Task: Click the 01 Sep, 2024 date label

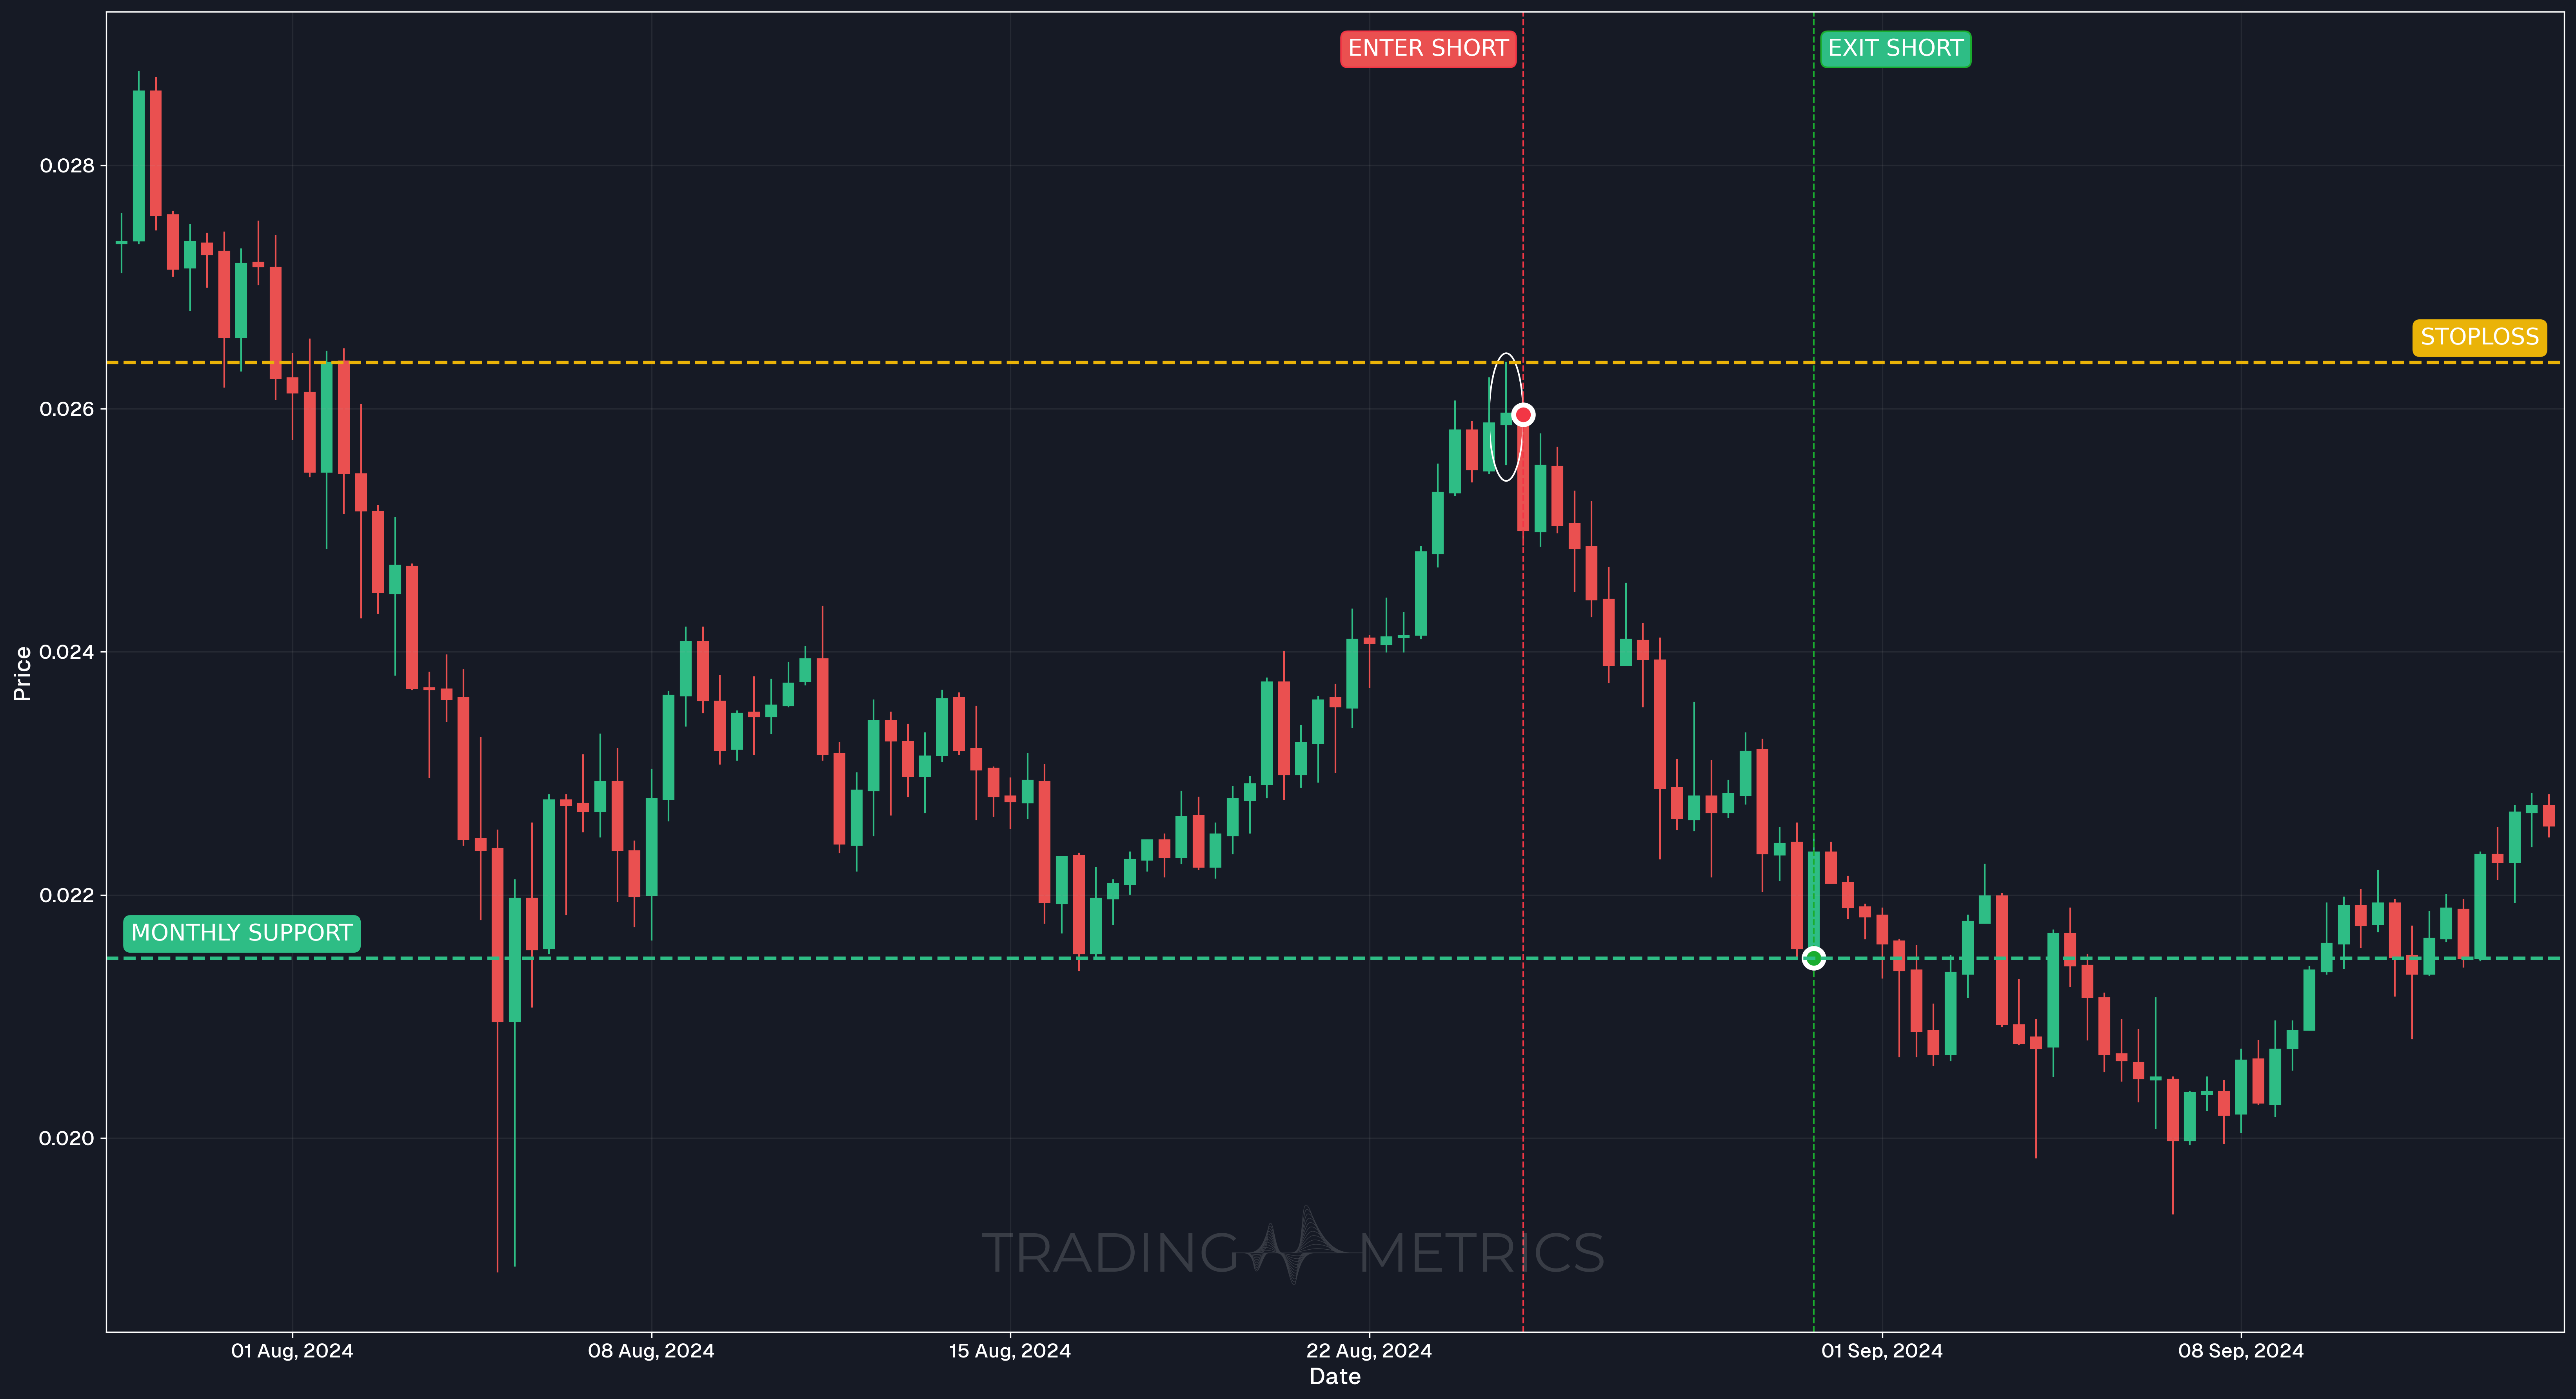Action: click(x=1882, y=1351)
